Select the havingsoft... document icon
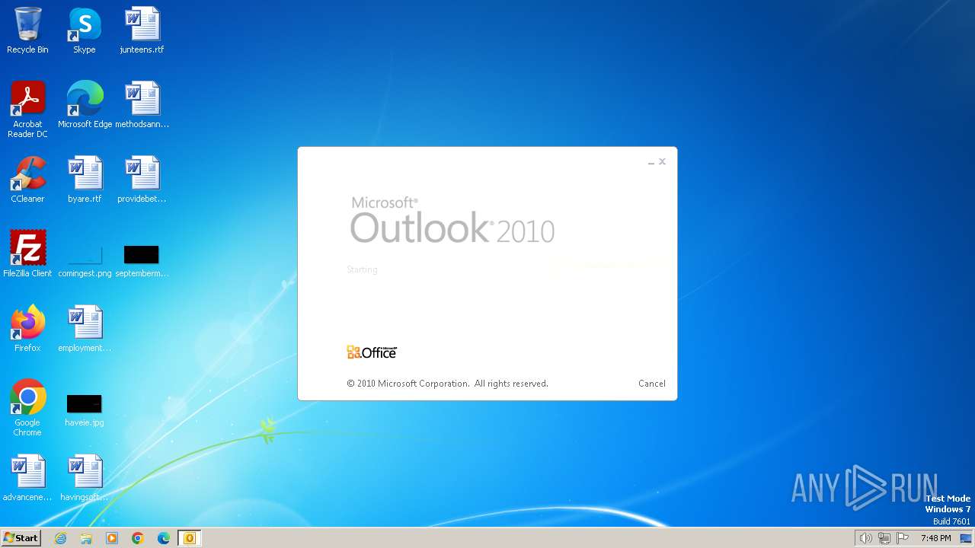Screen dimensions: 975x548 point(85,478)
